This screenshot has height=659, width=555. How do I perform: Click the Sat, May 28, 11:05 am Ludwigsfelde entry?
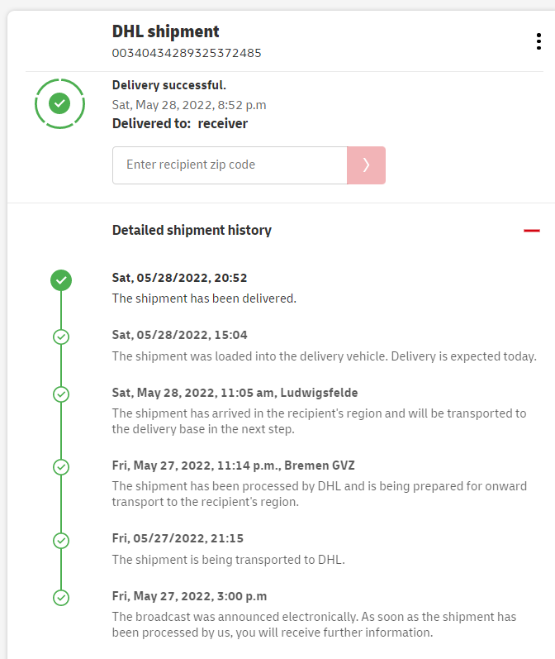(x=235, y=393)
